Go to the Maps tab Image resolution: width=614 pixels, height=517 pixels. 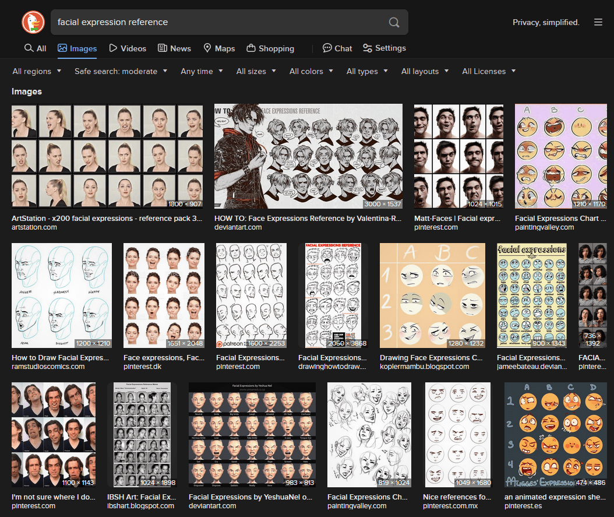pyautogui.click(x=219, y=48)
